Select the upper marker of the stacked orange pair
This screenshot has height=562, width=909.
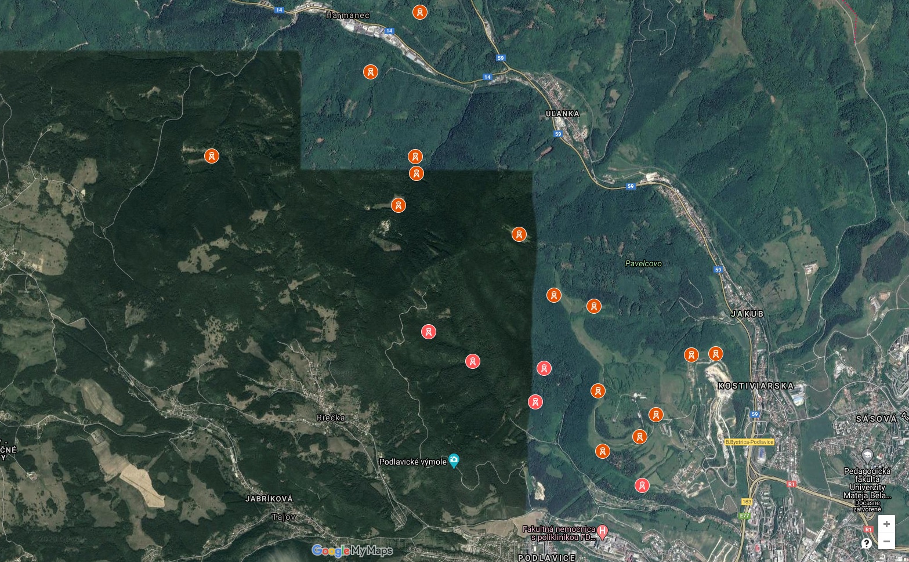[x=415, y=157]
